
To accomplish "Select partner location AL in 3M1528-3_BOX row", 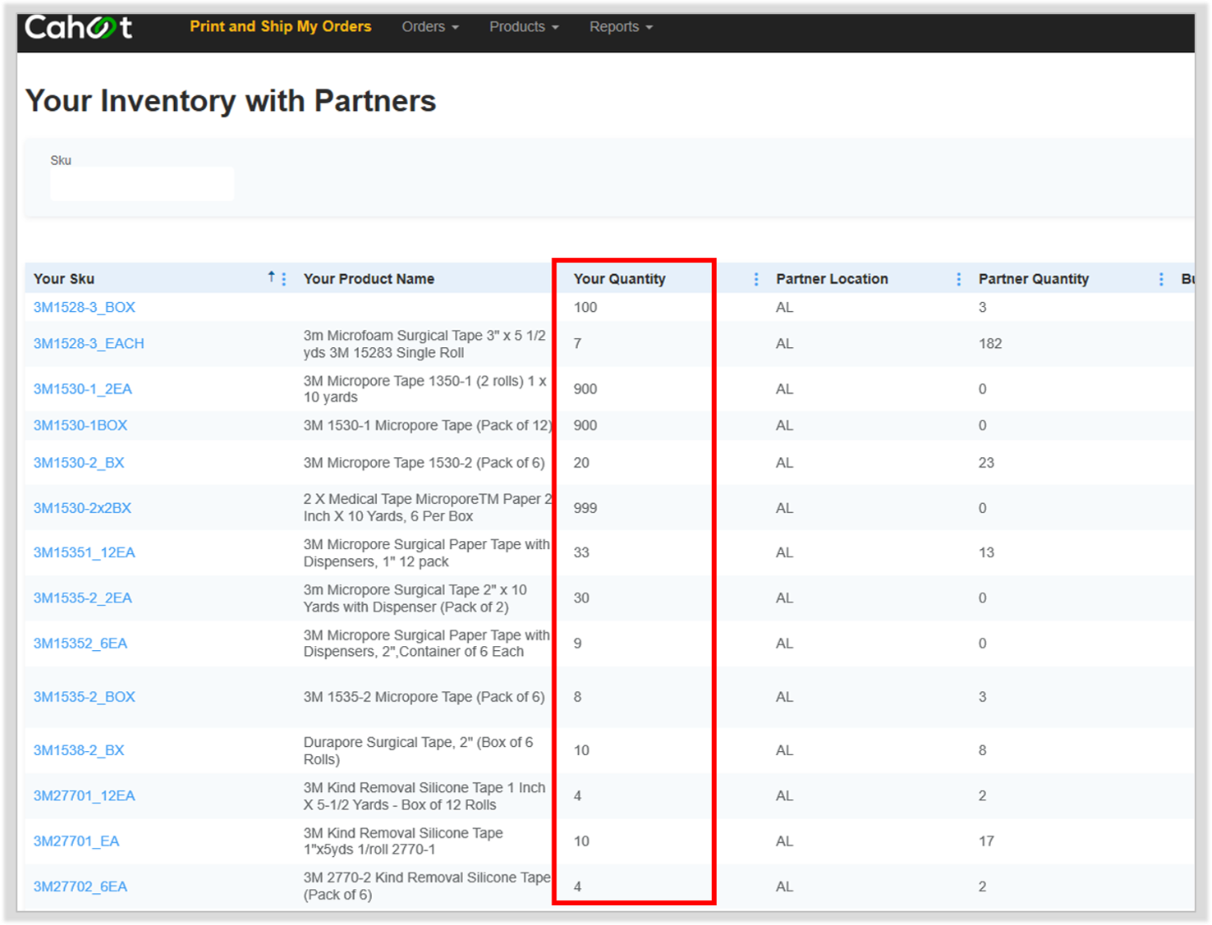I will click(784, 307).
